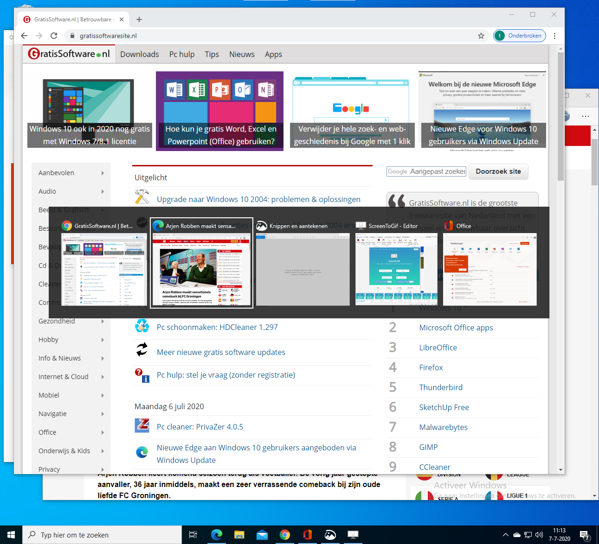Bookmark this page with the star icon

pos(481,36)
